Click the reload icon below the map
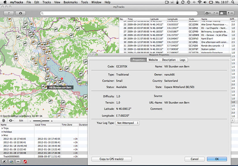 coord(4,120)
